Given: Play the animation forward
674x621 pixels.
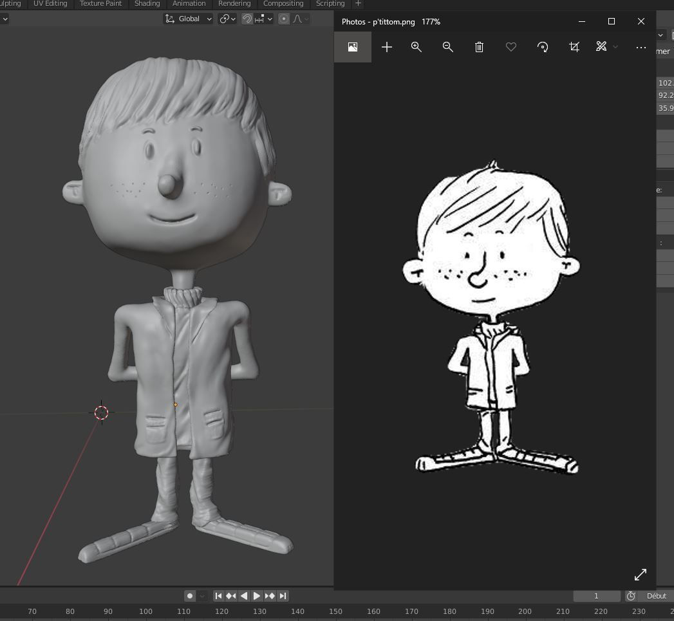Looking at the screenshot, I should coord(257,596).
